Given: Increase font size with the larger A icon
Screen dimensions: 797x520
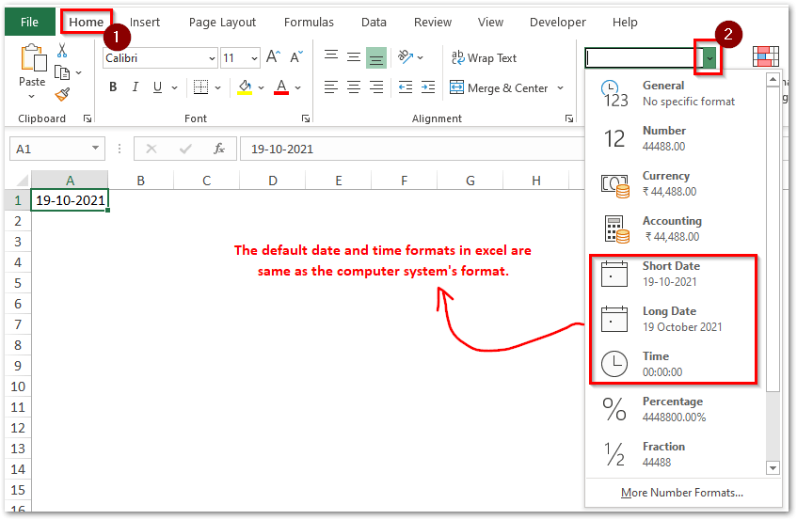Looking at the screenshot, I should (273, 57).
